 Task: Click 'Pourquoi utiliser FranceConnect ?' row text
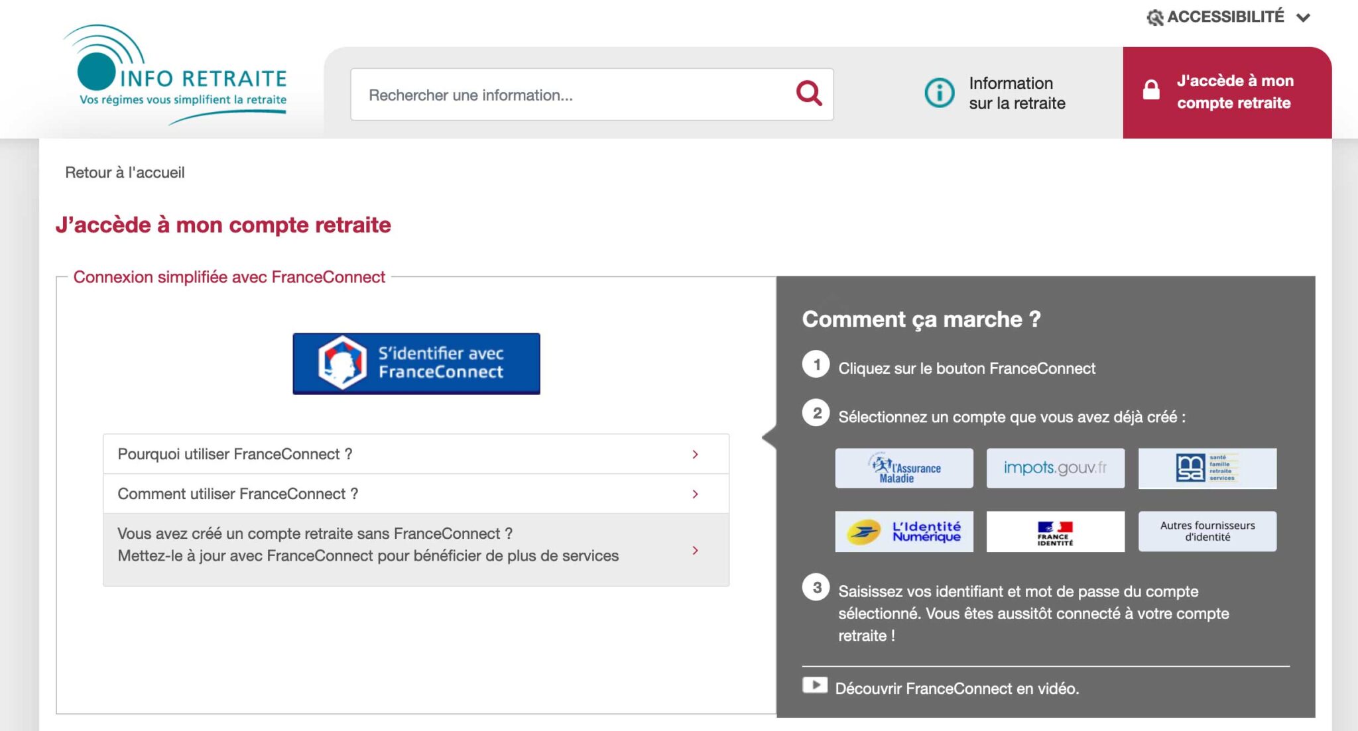coord(235,454)
